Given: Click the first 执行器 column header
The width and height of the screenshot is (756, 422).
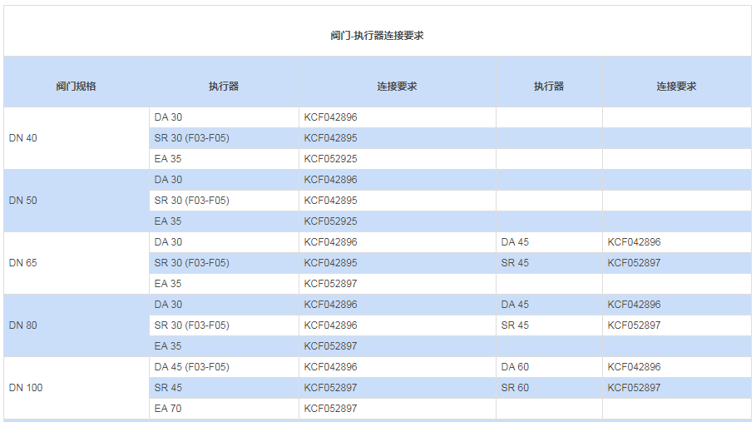Looking at the screenshot, I should click(x=223, y=86).
